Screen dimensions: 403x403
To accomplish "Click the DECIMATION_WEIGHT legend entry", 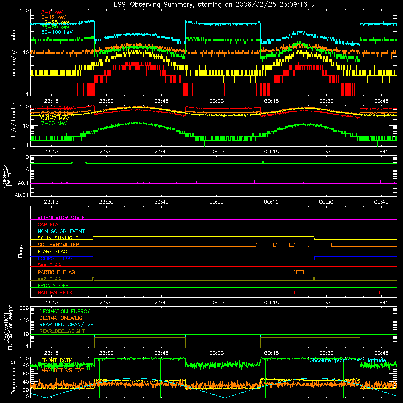I will click(64, 318).
